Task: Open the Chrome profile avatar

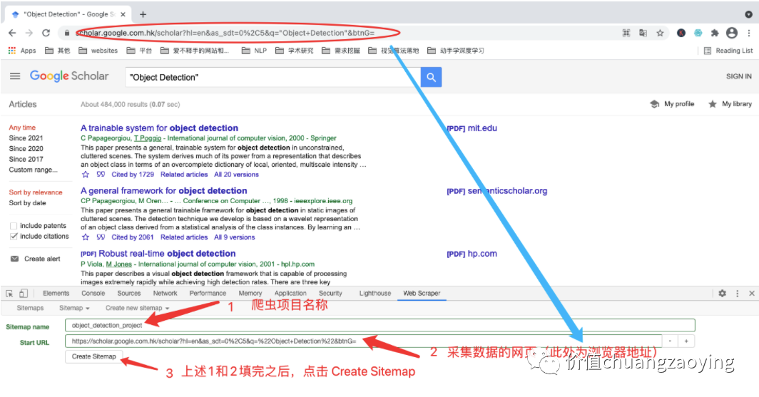Action: tap(732, 33)
